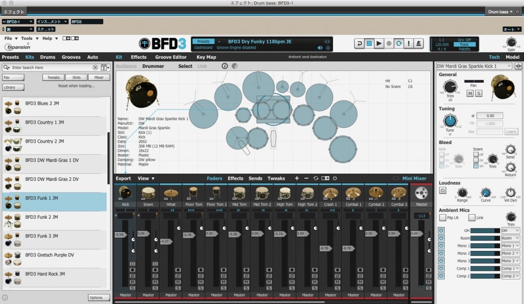The width and height of the screenshot is (524, 304).
Task: Toggle the Comp 2 ambient mic power button
Action: click(x=441, y=276)
